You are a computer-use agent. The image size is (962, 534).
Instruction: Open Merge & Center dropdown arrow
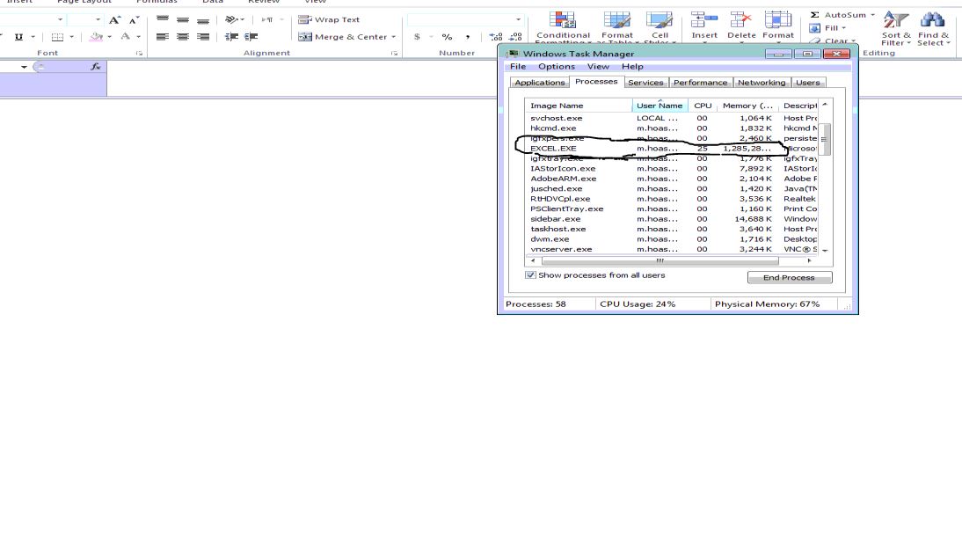[x=393, y=37]
